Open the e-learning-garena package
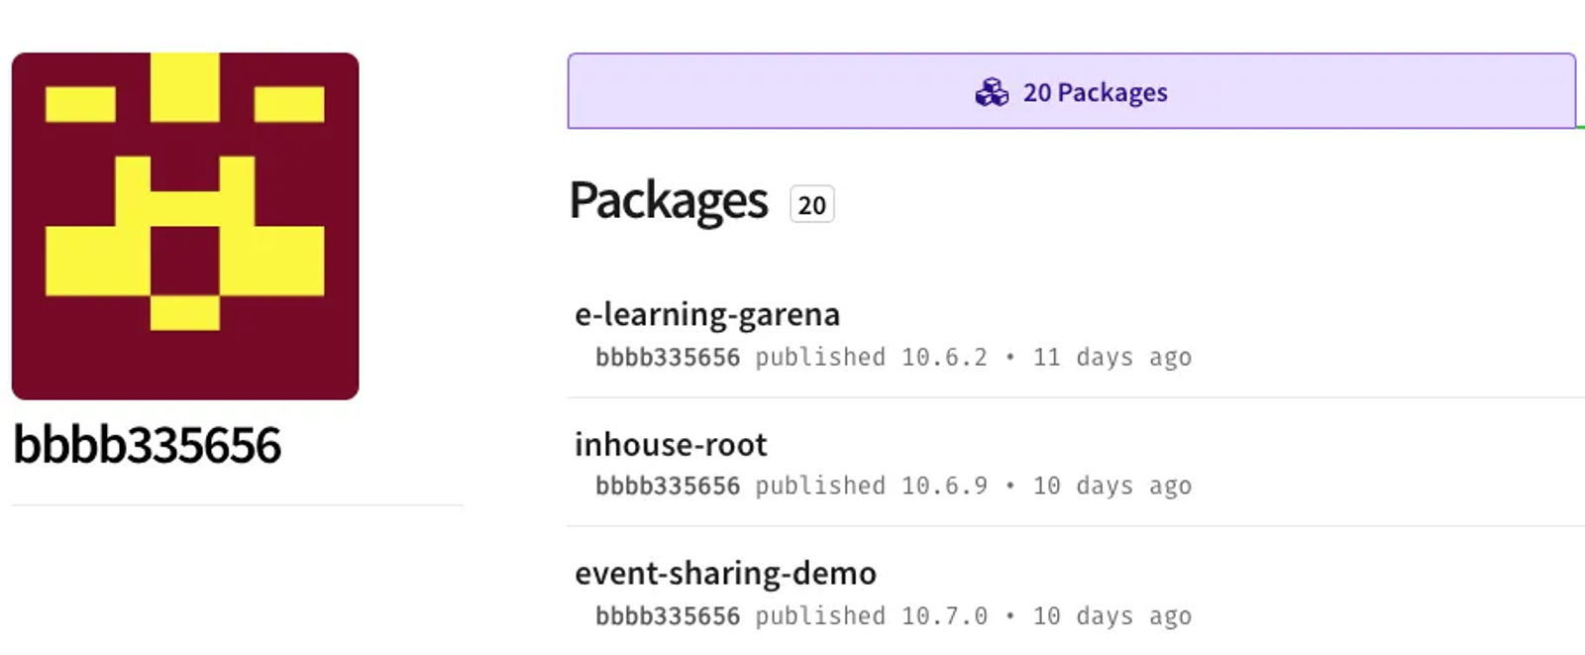Screen dimensions: 1585x655 [x=707, y=314]
